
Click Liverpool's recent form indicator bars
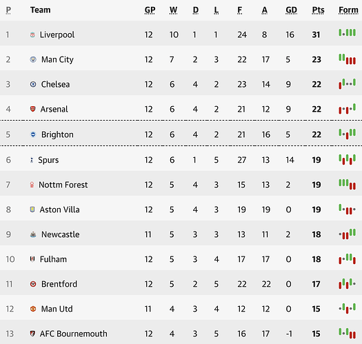coord(348,32)
